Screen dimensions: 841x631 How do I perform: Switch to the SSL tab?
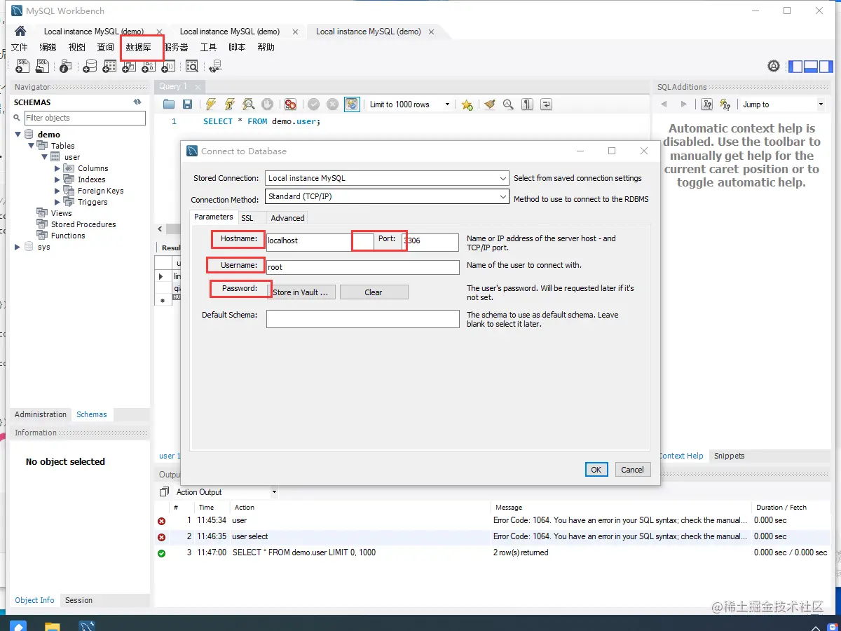pos(247,218)
